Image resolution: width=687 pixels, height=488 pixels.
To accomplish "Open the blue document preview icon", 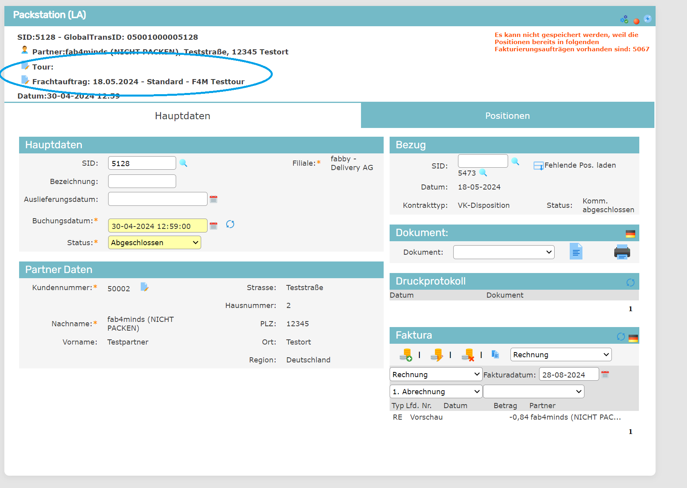I will [x=576, y=252].
